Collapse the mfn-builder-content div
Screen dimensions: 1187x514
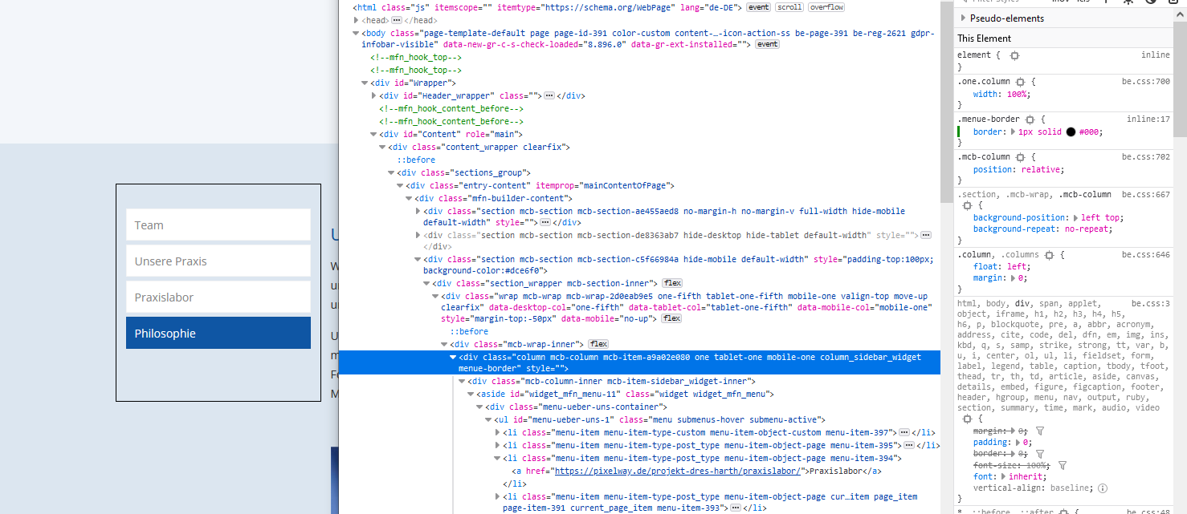pyautogui.click(x=409, y=199)
